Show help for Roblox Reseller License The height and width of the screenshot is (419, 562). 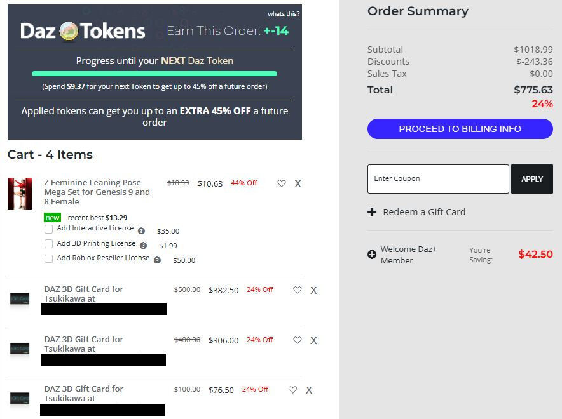point(157,260)
